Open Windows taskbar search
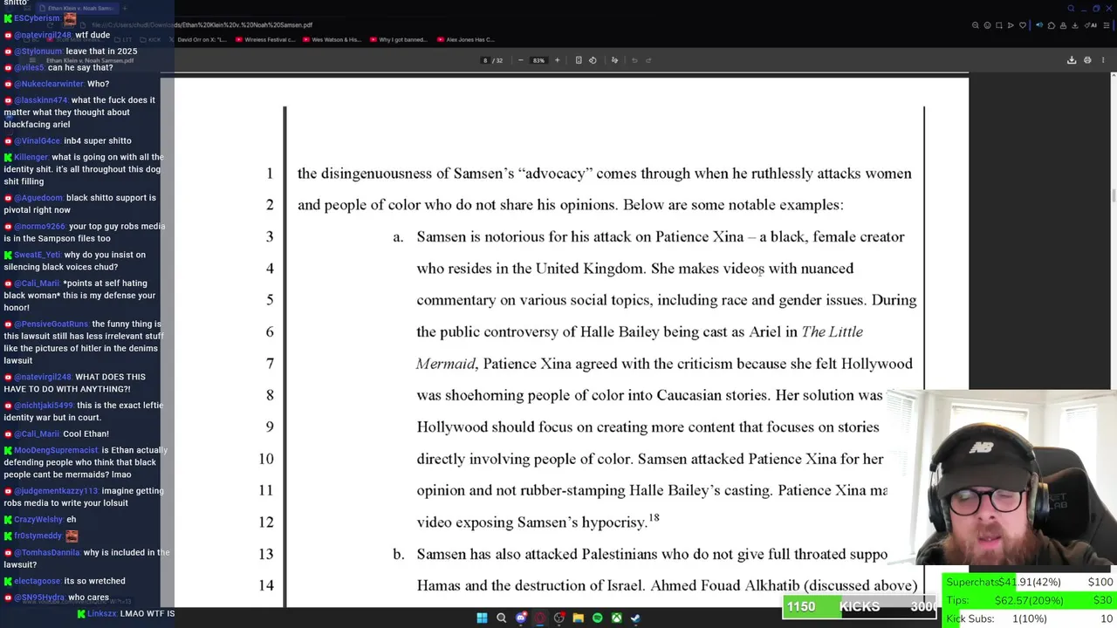The width and height of the screenshot is (1117, 628). pos(501,618)
